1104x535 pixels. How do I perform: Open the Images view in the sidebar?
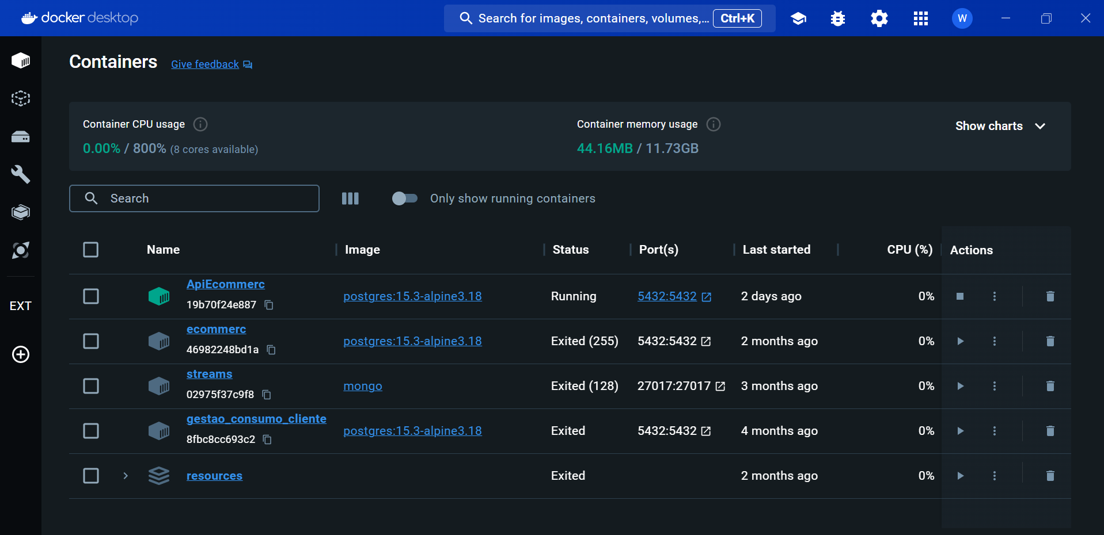click(21, 98)
